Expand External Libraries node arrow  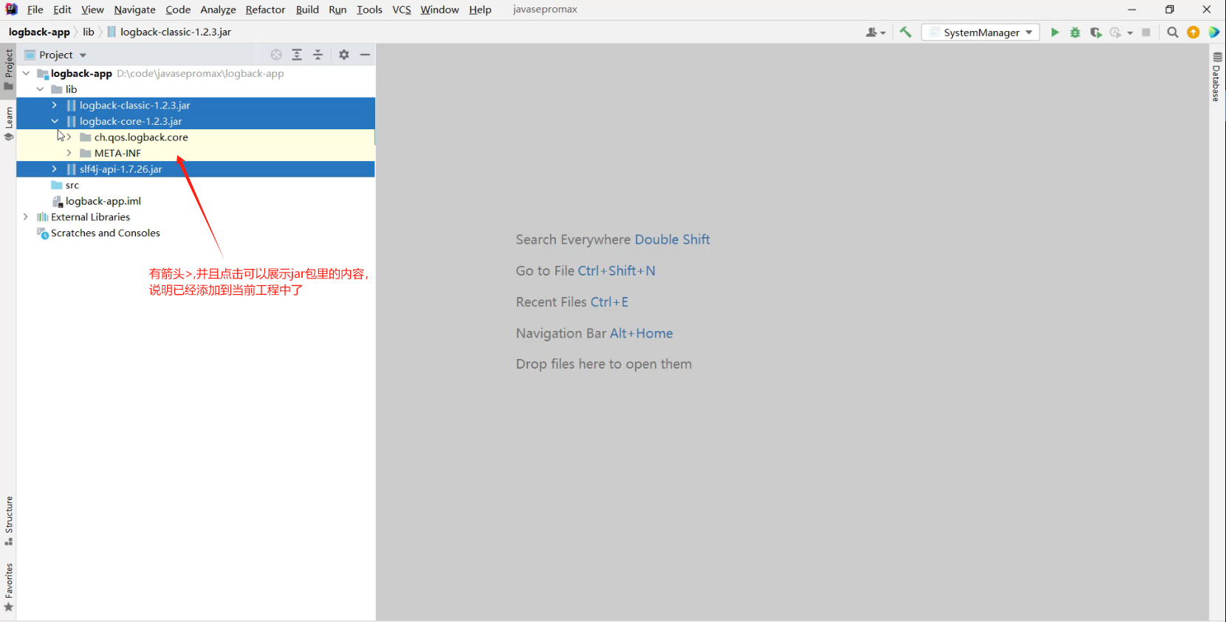coord(26,217)
